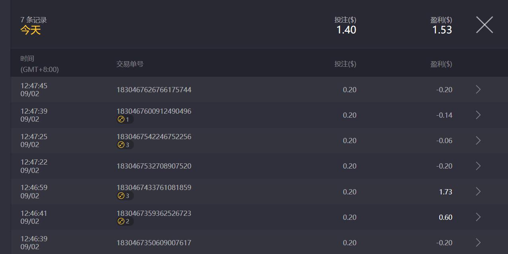Click the 投注($) column header
Screen dimensions: 508x254
click(345, 64)
